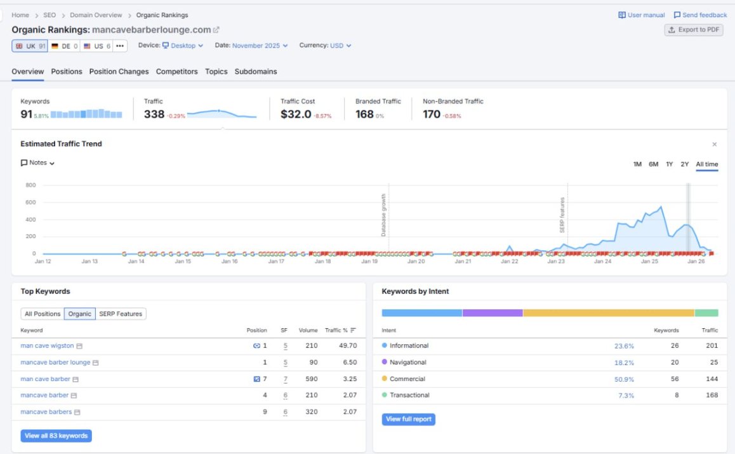Viewport: 735px width, 454px height.
Task: Open the more databases ellipsis button
Action: pyautogui.click(x=120, y=46)
